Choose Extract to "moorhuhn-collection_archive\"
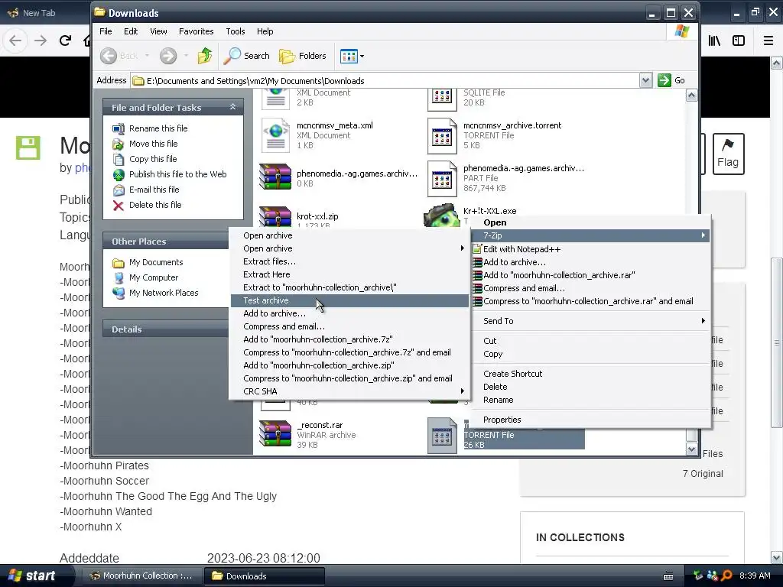Screen dimensions: 783x587 (x=349, y=287)
